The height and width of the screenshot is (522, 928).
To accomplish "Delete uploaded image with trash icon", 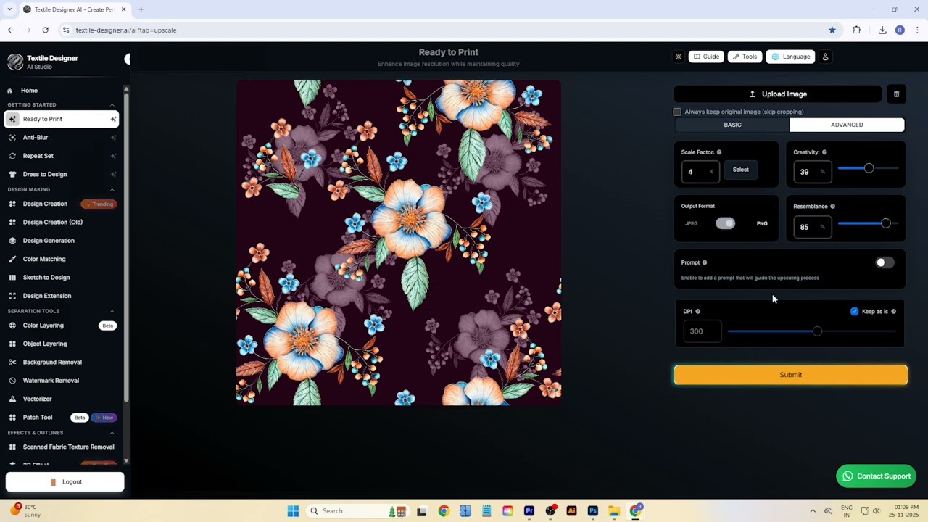I will 896,94.
